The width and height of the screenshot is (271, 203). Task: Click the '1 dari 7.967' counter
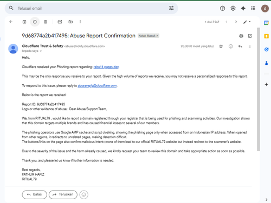[212, 22]
